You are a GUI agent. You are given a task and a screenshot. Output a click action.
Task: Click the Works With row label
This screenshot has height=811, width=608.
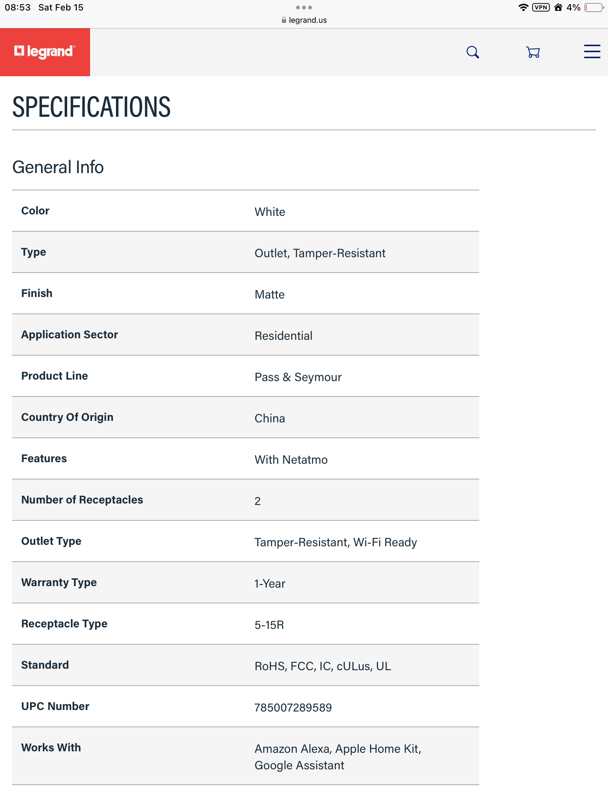click(x=51, y=748)
